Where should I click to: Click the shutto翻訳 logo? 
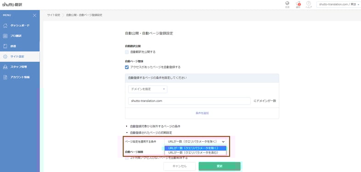coord(12,5)
